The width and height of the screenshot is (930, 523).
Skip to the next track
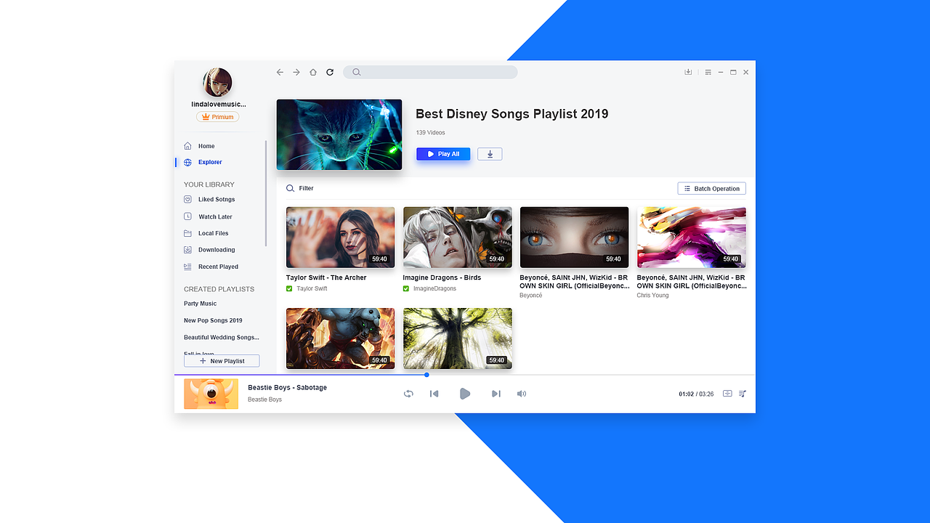tap(496, 394)
